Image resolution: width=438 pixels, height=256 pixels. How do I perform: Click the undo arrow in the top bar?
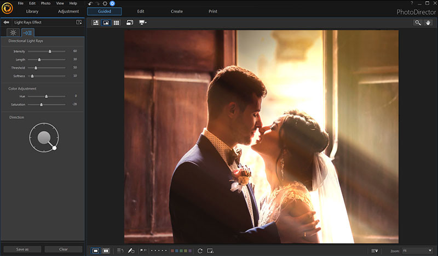click(90, 3)
